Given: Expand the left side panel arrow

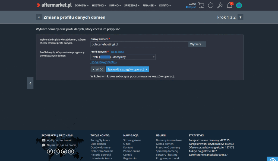Looking at the screenshot, I should [30, 83].
